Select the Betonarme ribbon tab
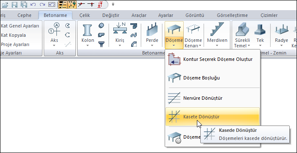The image size is (297, 153). pyautogui.click(x=55, y=15)
